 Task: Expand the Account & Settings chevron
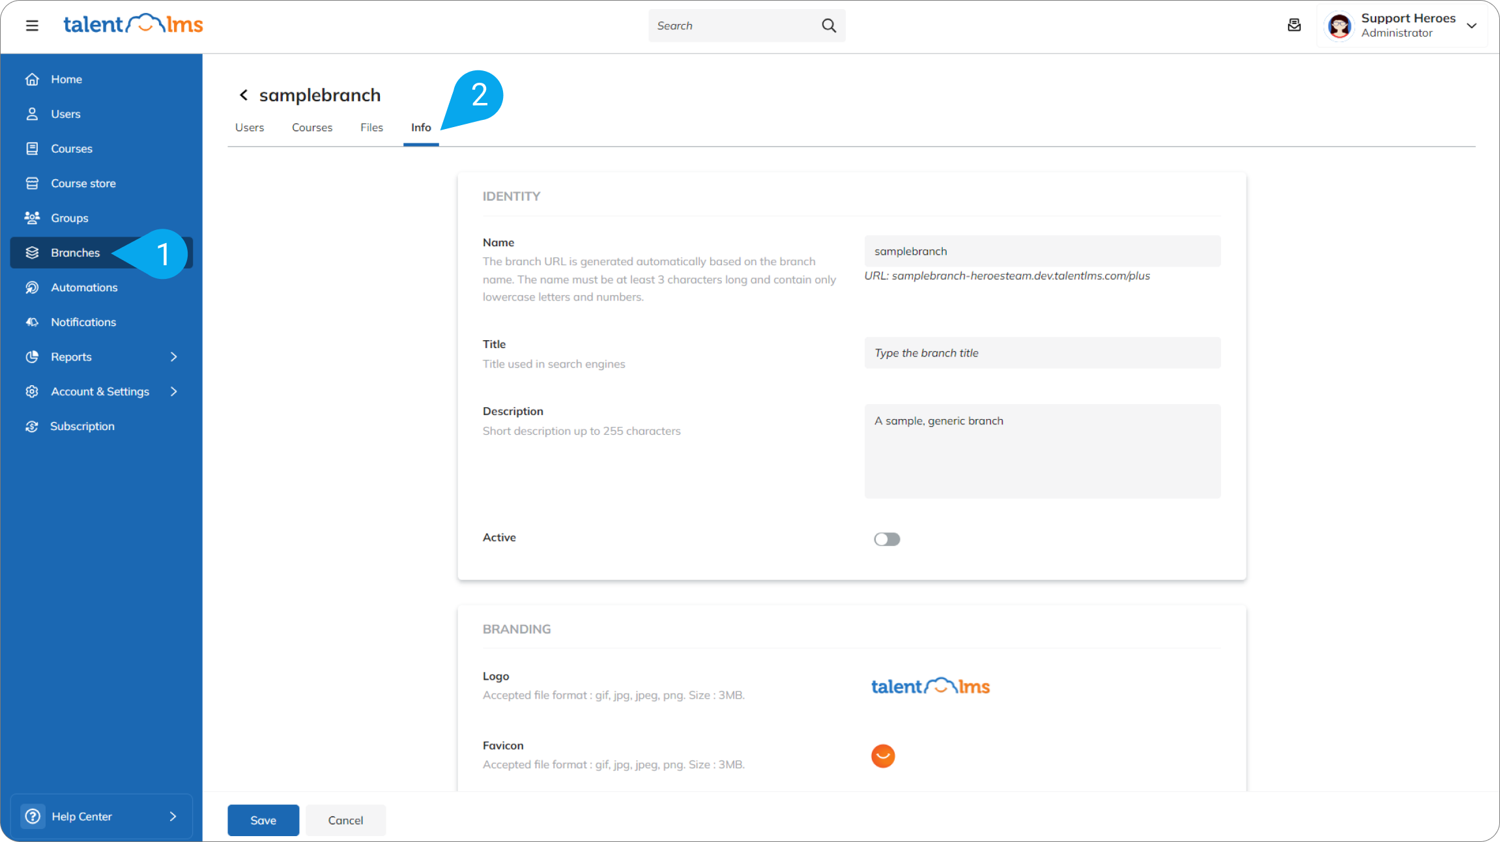point(173,391)
